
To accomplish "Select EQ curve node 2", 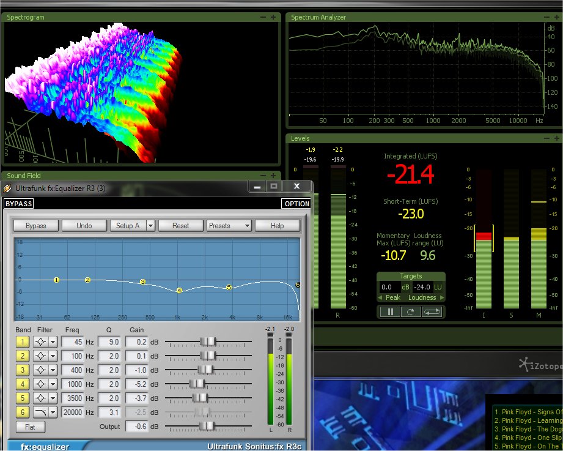I will pyautogui.click(x=87, y=280).
